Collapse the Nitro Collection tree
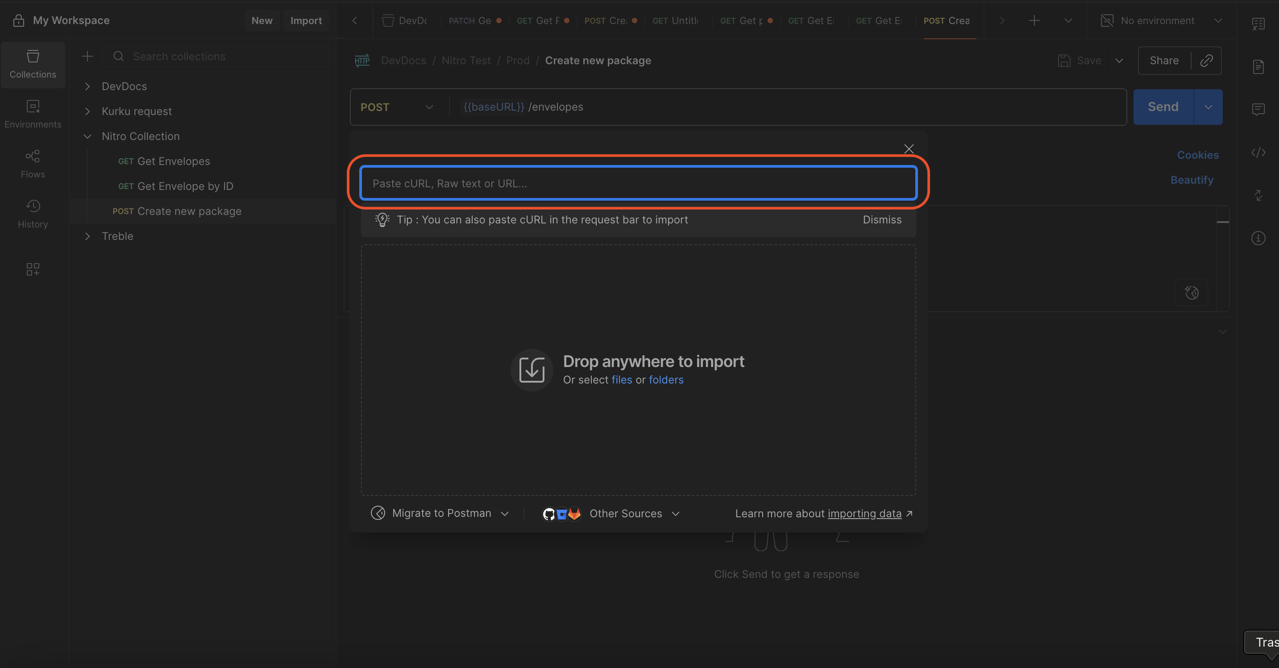The width and height of the screenshot is (1279, 668). pos(88,136)
